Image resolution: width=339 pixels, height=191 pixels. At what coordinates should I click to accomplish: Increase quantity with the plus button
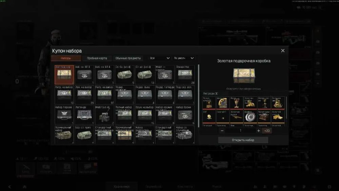258,131
